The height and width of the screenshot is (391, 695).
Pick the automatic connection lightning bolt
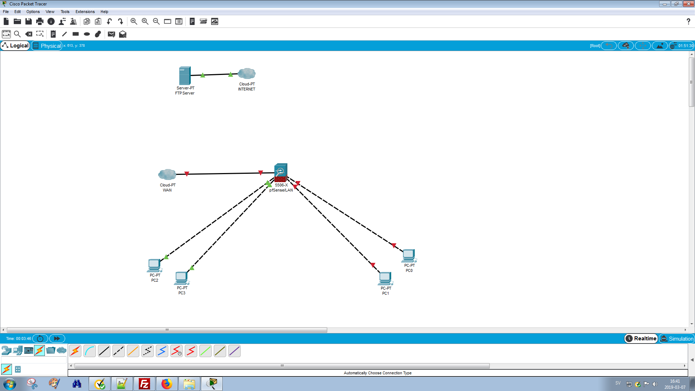tap(75, 351)
